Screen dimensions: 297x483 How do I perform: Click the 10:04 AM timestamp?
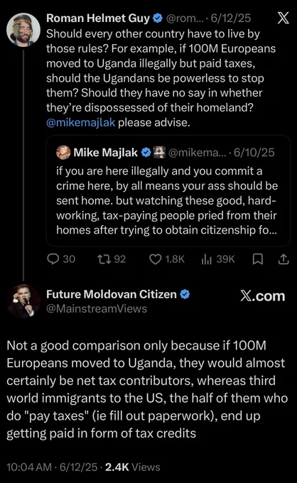coord(29,467)
